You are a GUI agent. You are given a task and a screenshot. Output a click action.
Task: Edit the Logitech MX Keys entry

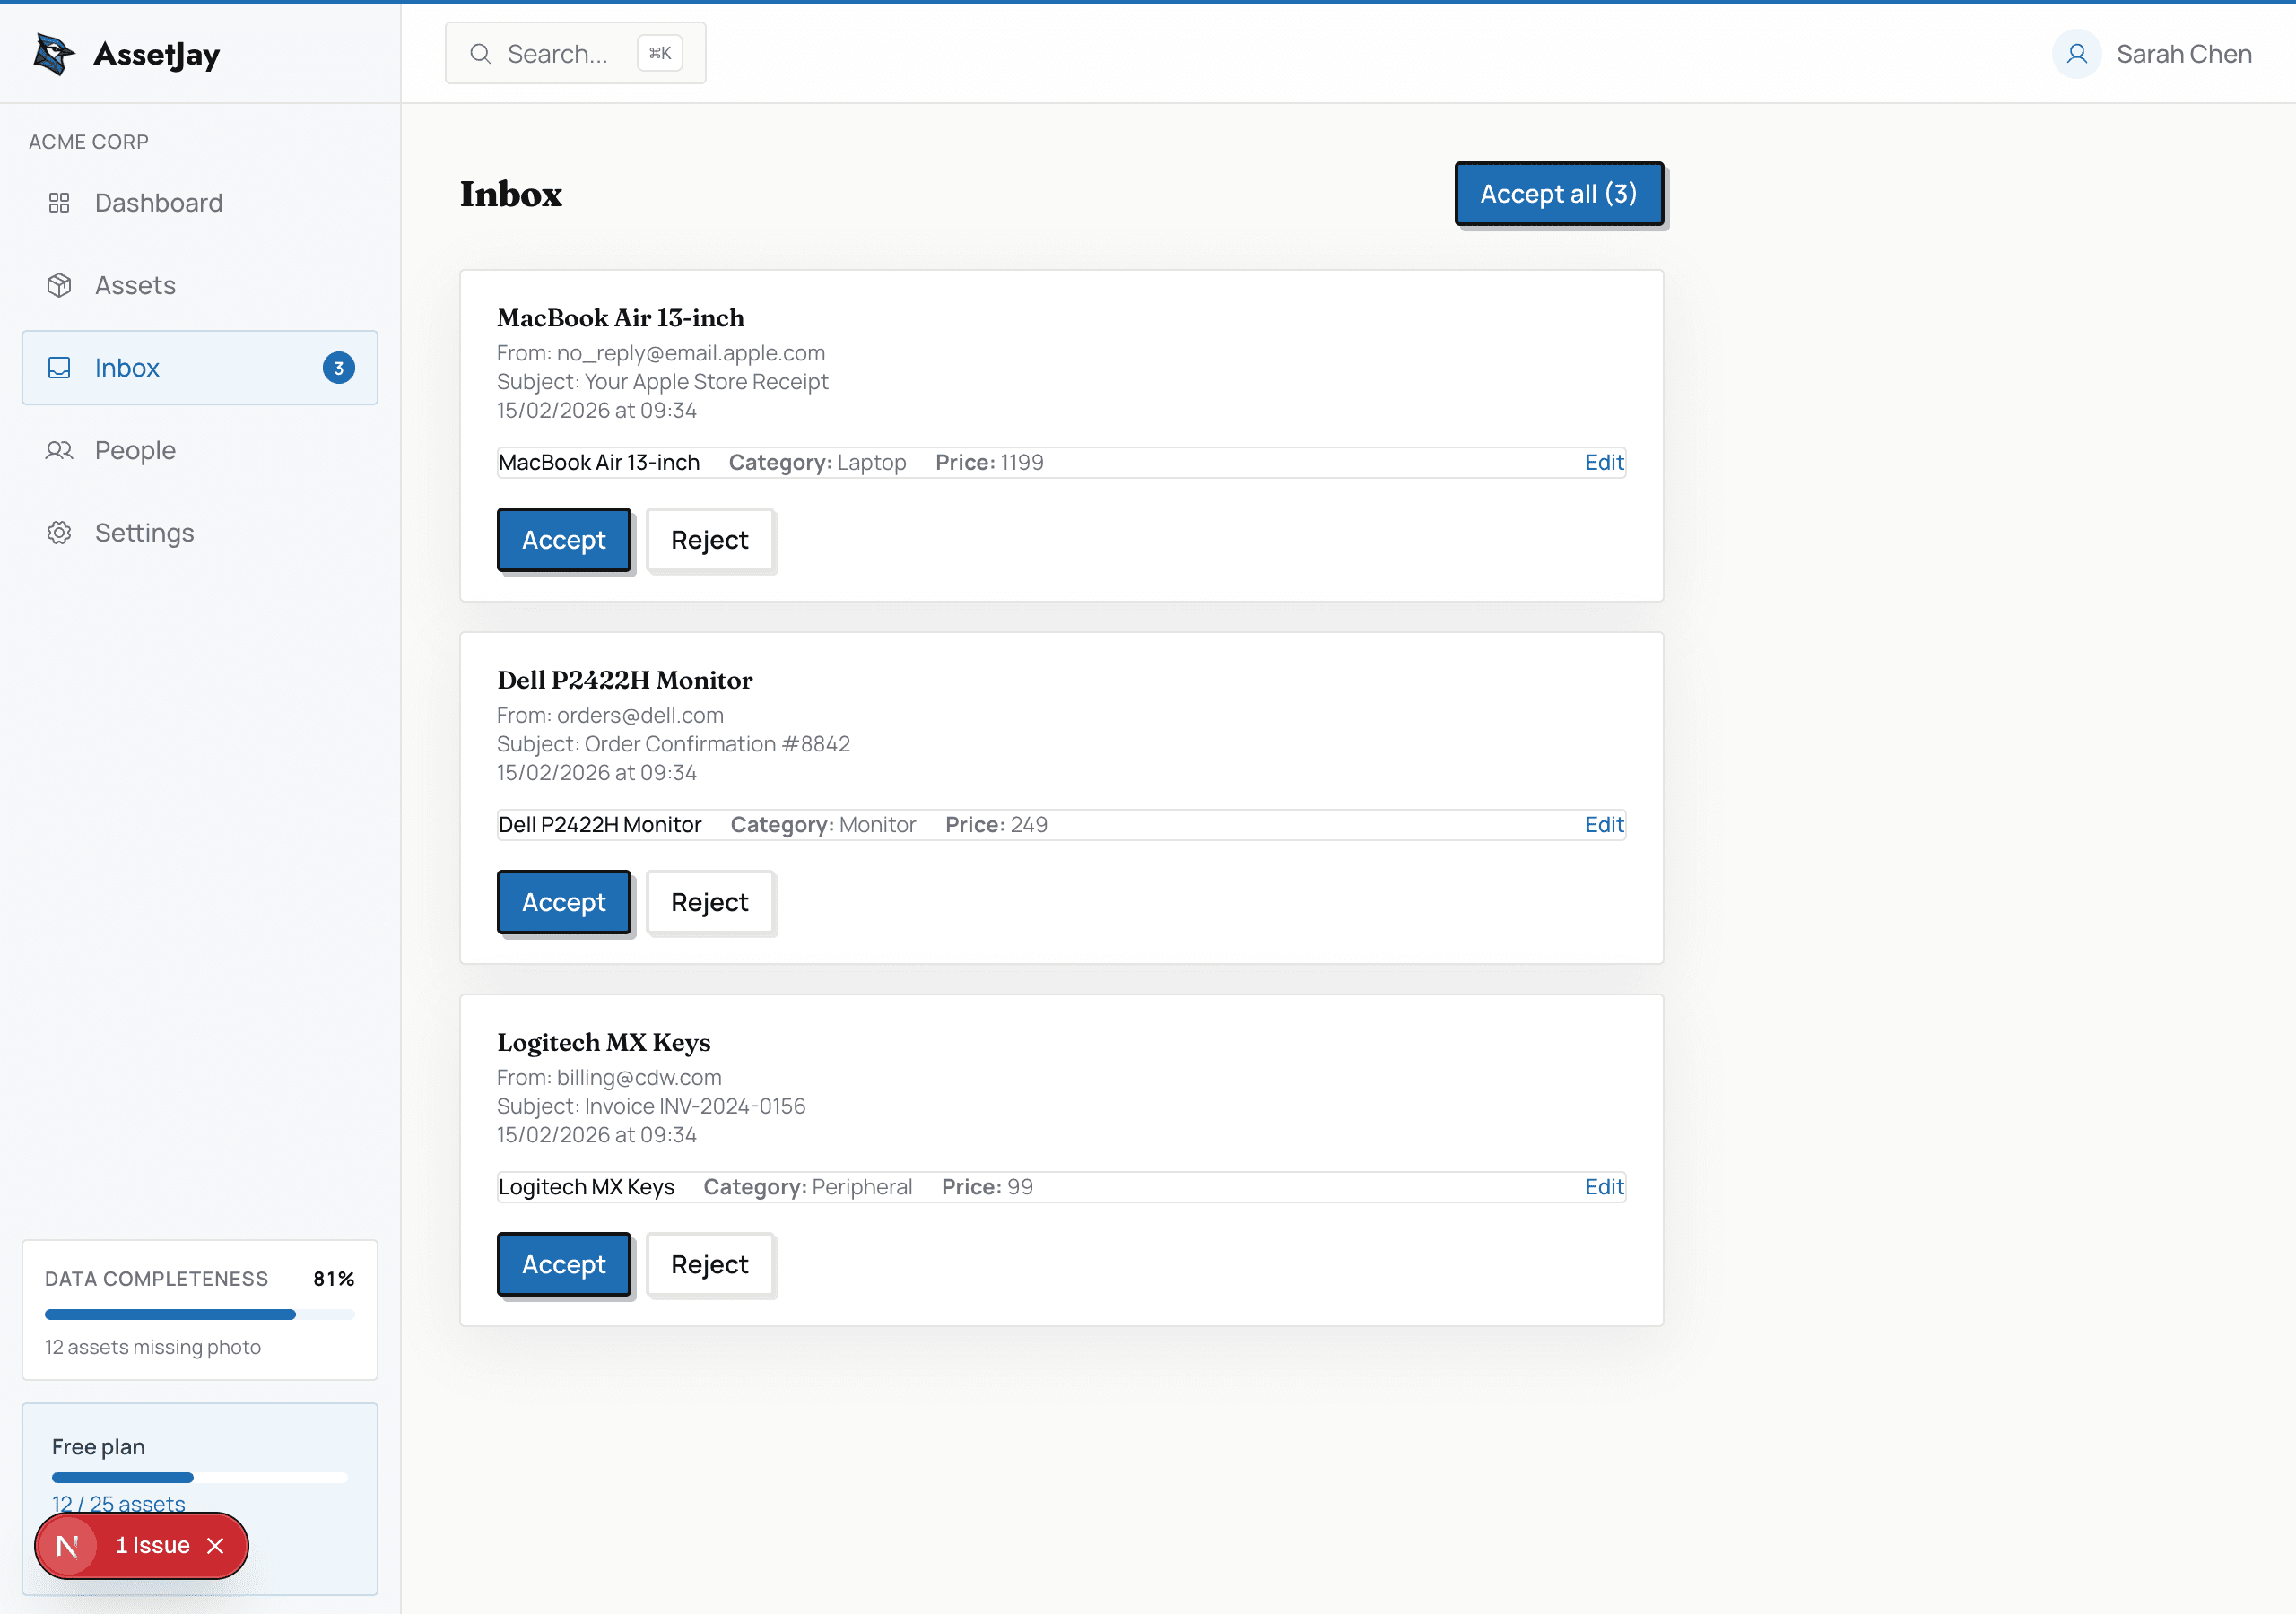click(x=1604, y=1186)
